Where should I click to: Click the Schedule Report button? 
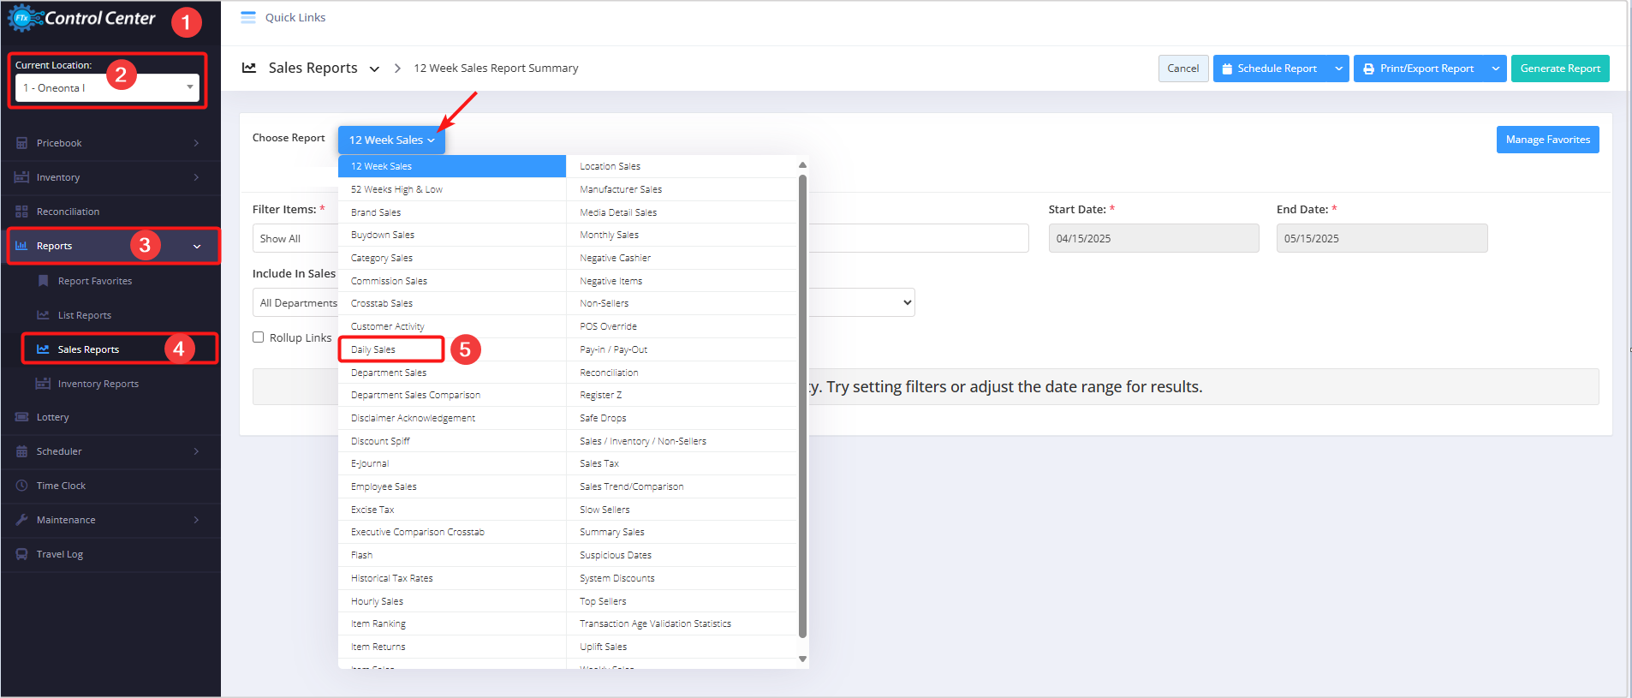pyautogui.click(x=1271, y=69)
